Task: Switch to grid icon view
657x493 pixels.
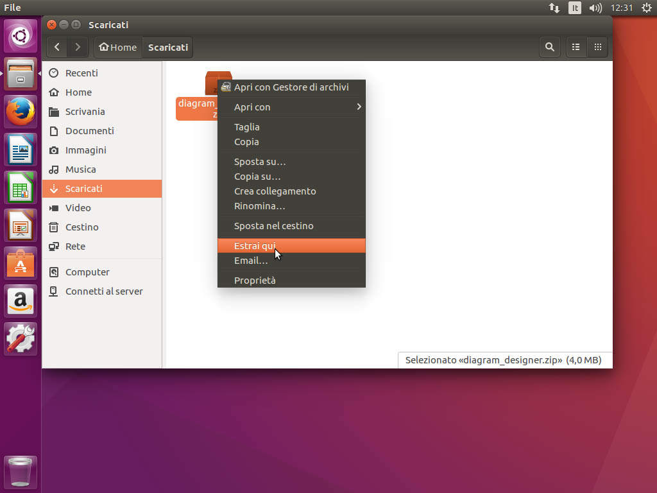Action: (597, 47)
